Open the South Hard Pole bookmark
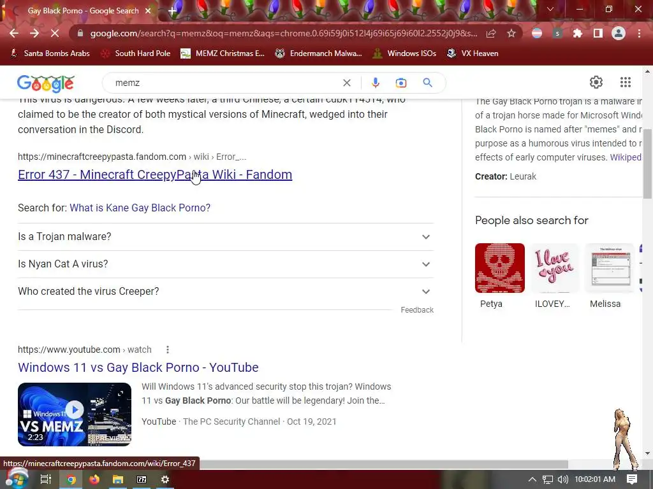653x489 pixels. pyautogui.click(x=136, y=53)
